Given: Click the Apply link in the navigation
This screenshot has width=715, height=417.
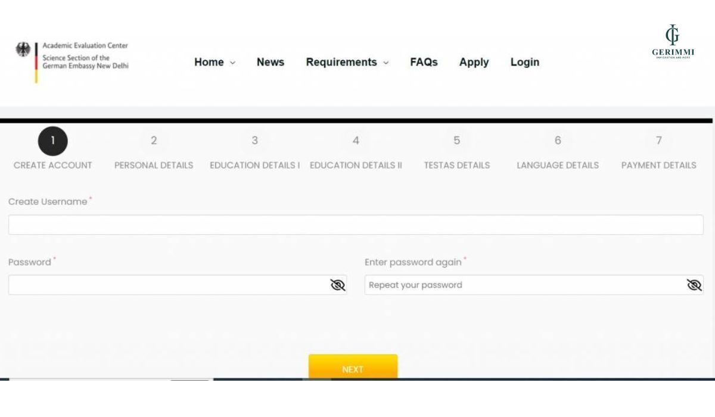Looking at the screenshot, I should coord(474,62).
